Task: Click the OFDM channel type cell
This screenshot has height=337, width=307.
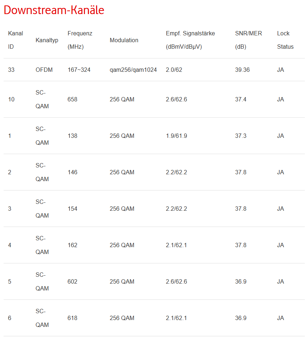Action: tap(44, 70)
